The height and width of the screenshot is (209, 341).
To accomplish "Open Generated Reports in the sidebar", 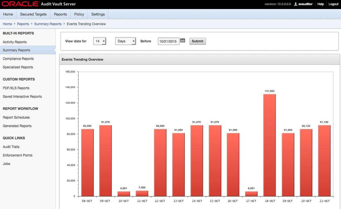I will point(17,126).
